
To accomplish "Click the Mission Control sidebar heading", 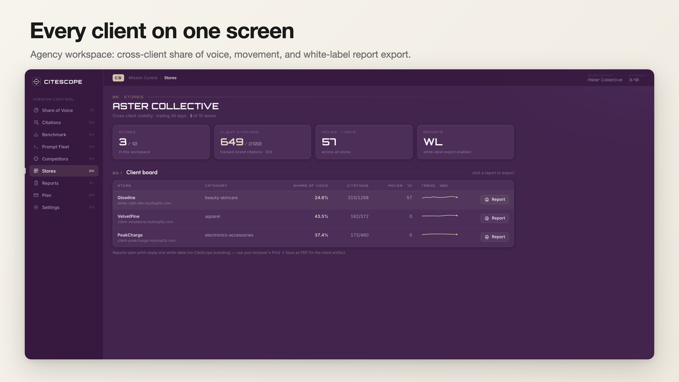I will click(x=54, y=99).
